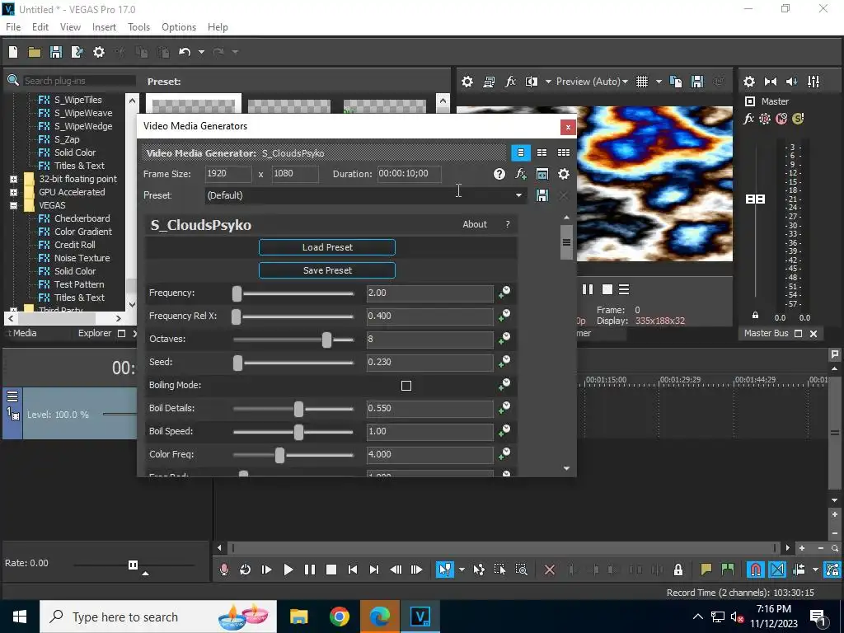844x633 pixels.
Task: Toggle Loop Playback in transport bar
Action: (246, 570)
